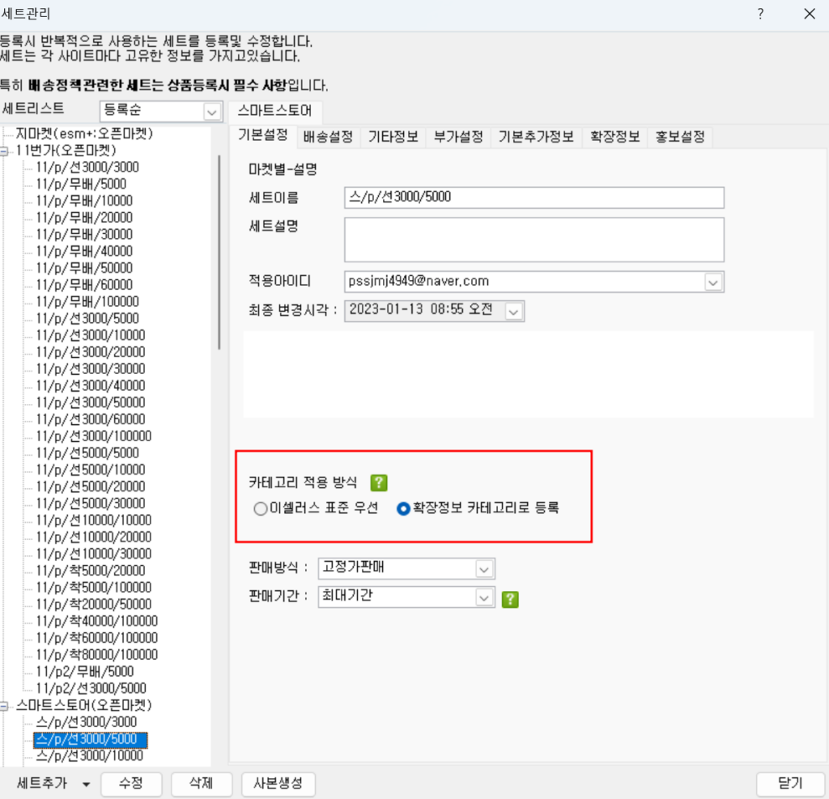
Task: Open the 세트추가 dropdown arrow
Action: pyautogui.click(x=86, y=784)
